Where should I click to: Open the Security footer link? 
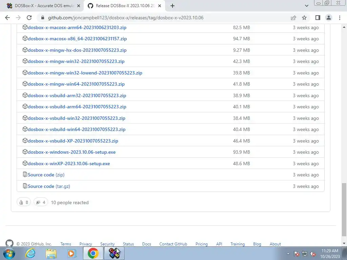[107, 244]
